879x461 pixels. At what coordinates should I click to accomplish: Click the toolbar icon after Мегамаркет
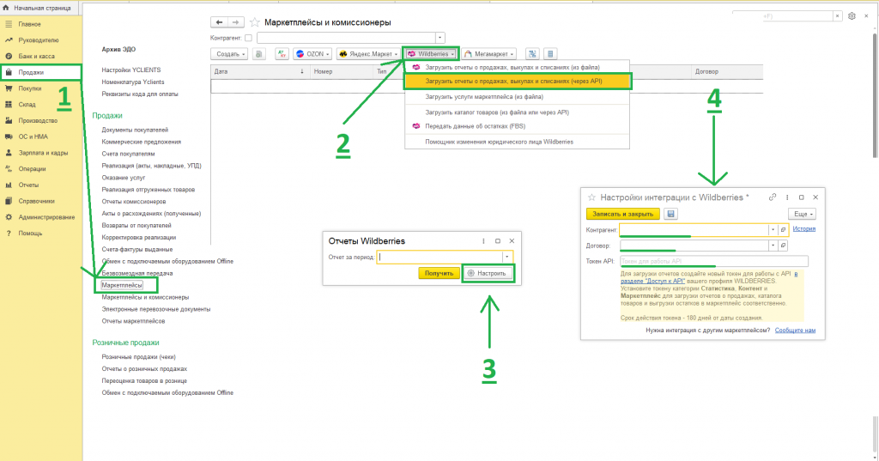click(x=532, y=54)
